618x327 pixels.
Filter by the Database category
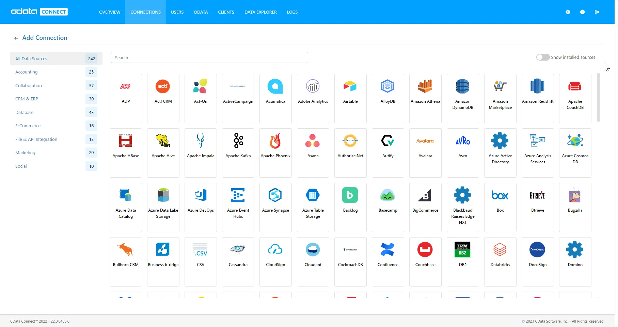(x=24, y=112)
